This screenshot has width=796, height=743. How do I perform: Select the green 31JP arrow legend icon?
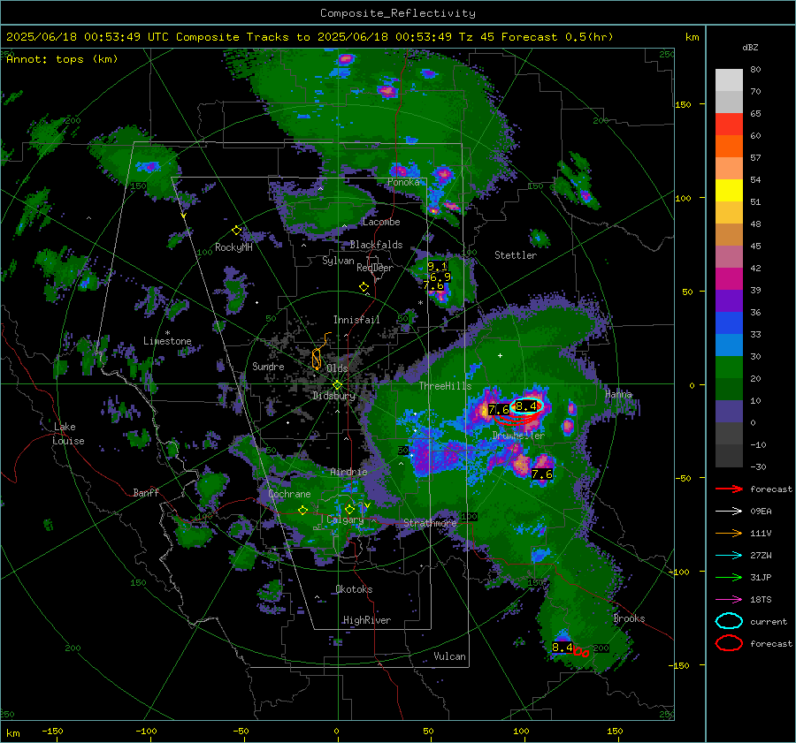coord(729,577)
